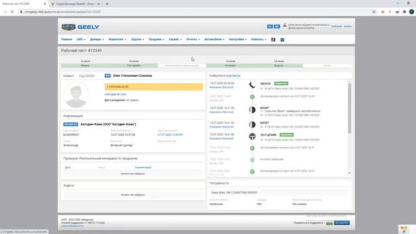Click the Geely Atlas VIN row in Потребности
Viewport: 416px width, 234px height.
coord(279,192)
